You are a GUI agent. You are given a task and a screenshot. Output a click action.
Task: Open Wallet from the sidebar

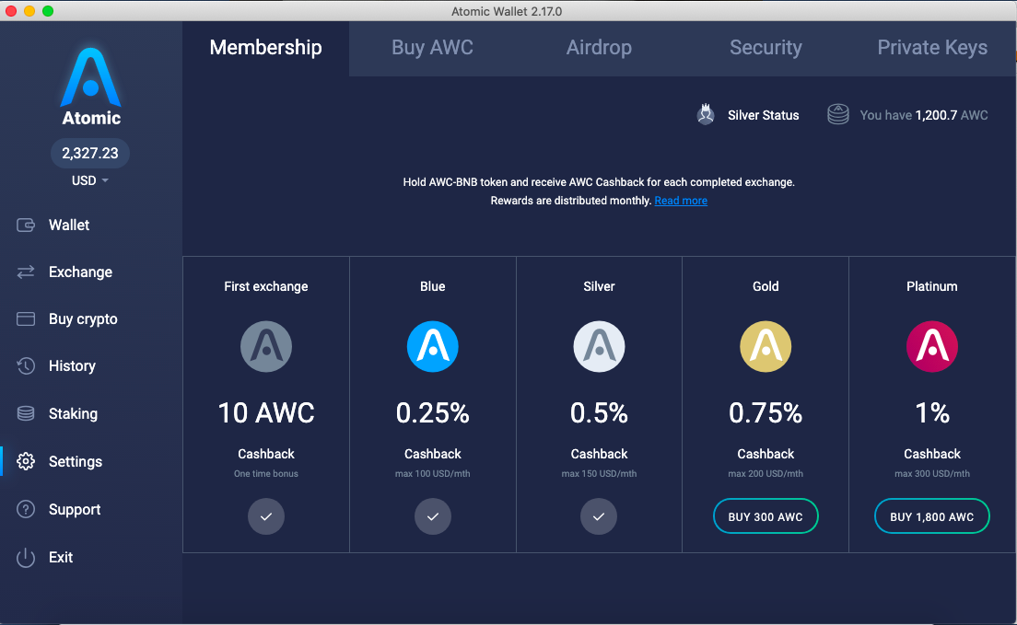[x=69, y=225]
